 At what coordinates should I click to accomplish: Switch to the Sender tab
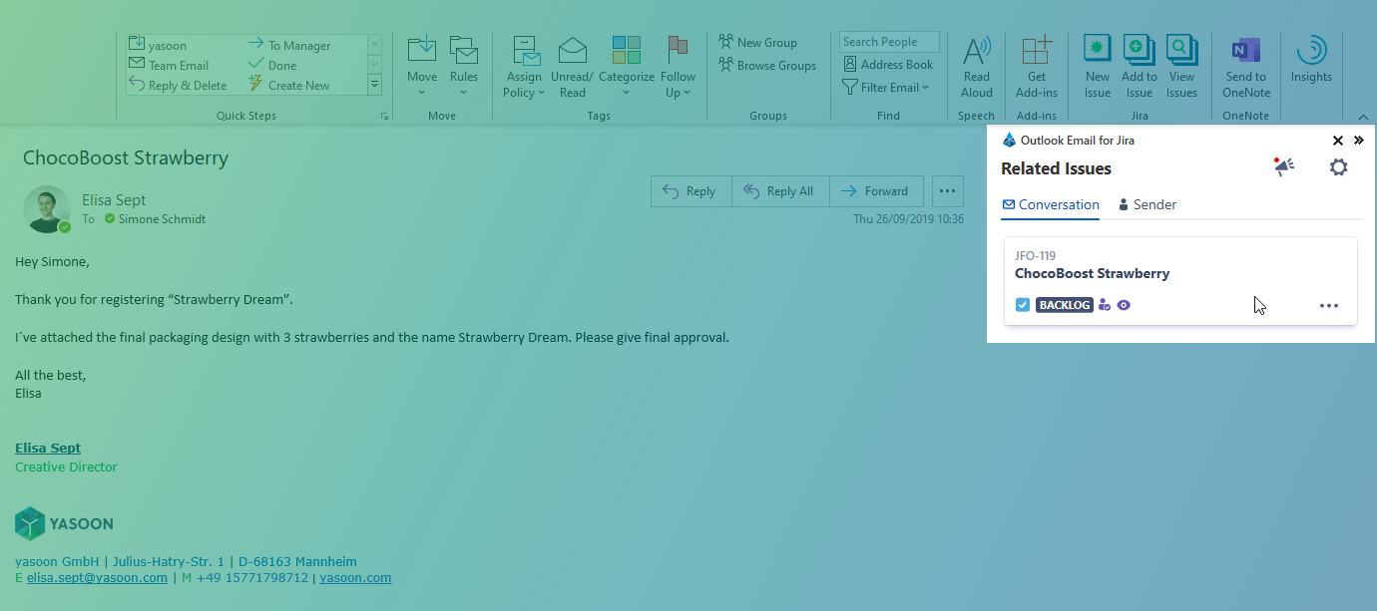click(1147, 204)
